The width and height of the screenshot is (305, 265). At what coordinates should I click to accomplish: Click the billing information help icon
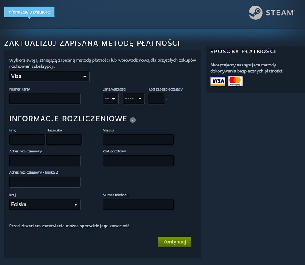[133, 120]
